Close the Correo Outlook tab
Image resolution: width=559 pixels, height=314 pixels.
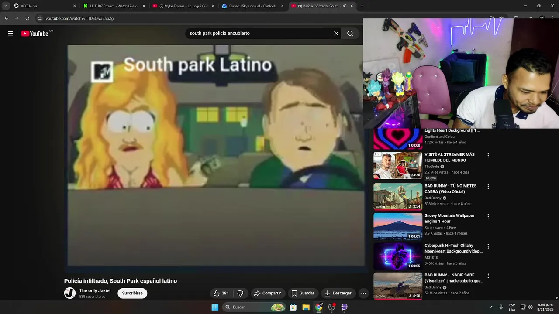(x=283, y=6)
